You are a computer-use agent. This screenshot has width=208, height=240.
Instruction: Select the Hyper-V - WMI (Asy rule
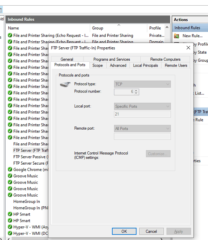(x=31, y=227)
